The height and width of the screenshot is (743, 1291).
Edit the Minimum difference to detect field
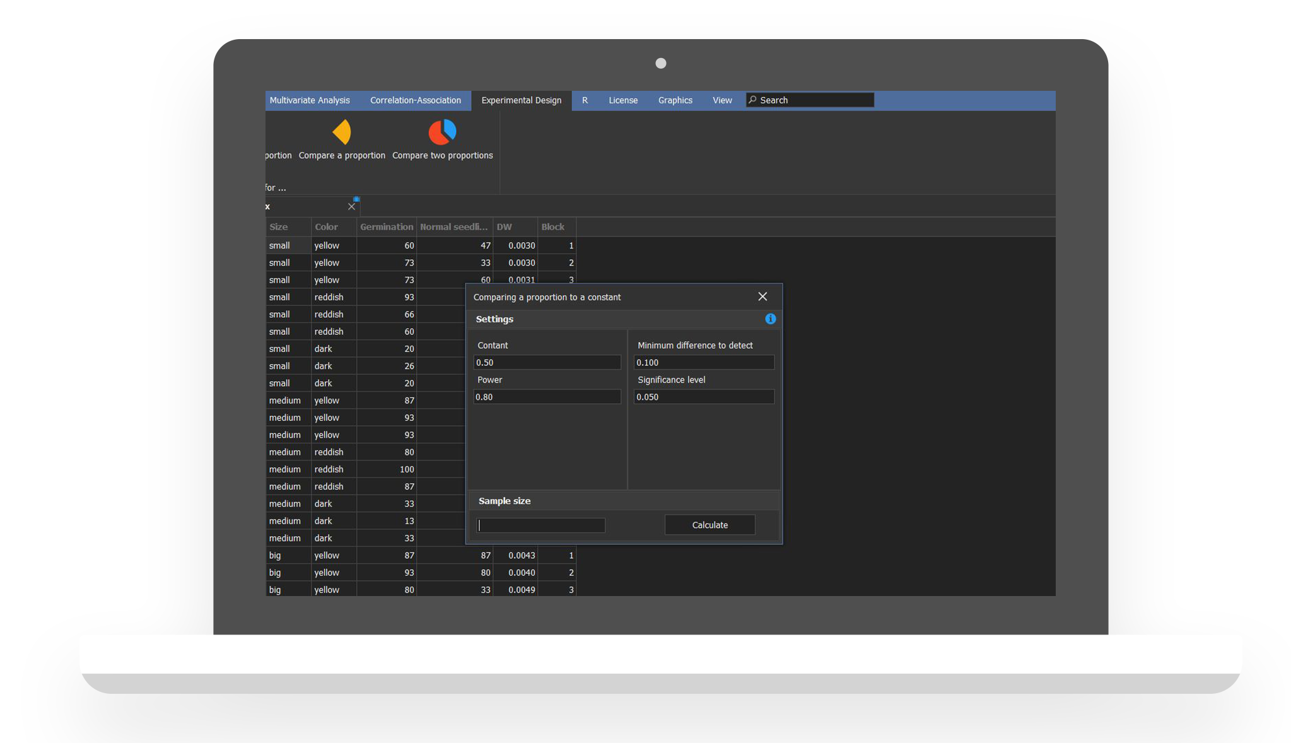(703, 363)
